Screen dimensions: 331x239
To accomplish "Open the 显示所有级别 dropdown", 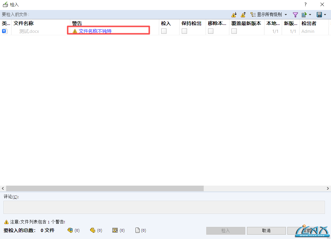I will point(269,15).
